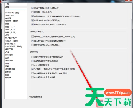Open 单位 preferences category
Image resolution: width=133 pixels, height=108 pixels.
[7, 35]
